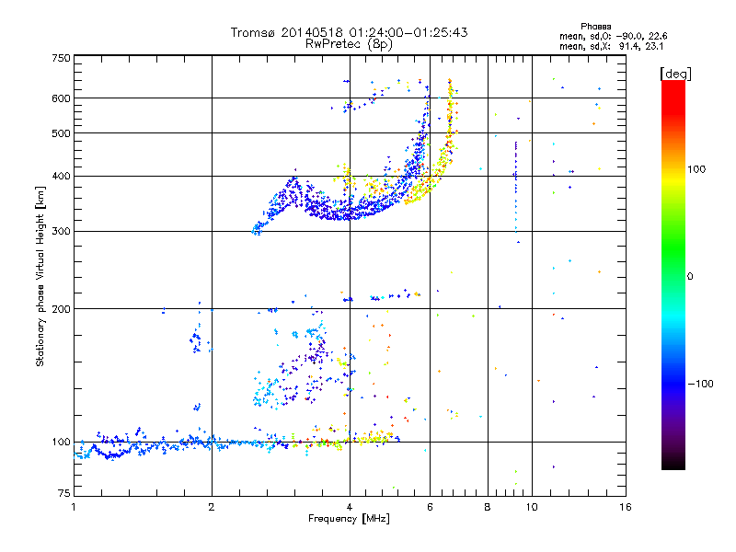Viewport: 736px width, 552px height.
Task: Click the y-axis tick label '75'
Action: [x=64, y=493]
